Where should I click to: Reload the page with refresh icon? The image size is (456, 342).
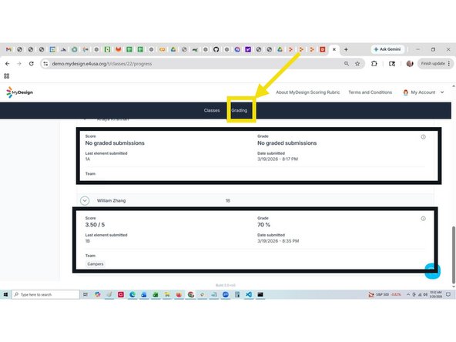31,63
